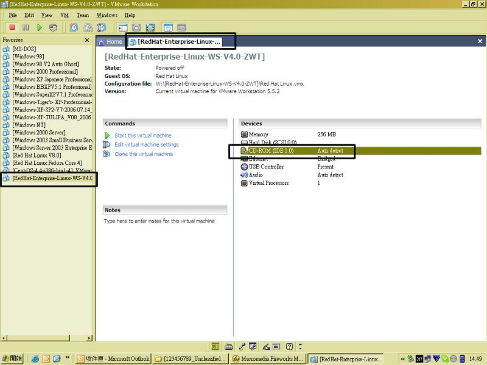Select the CD-ROM (IDE 1:0) device

360,151
